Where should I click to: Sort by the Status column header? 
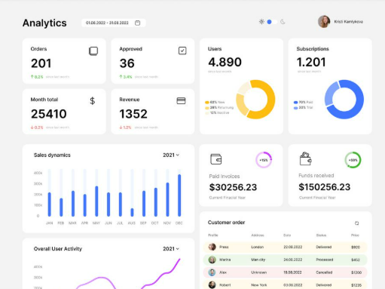click(321, 235)
